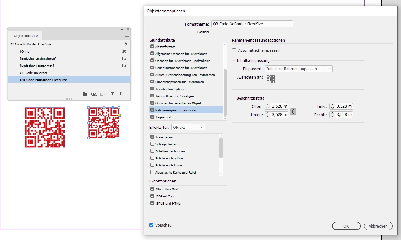Click the crossed-out icon beside [Ohne]
The height and width of the screenshot is (240, 401).
[x=124, y=51]
